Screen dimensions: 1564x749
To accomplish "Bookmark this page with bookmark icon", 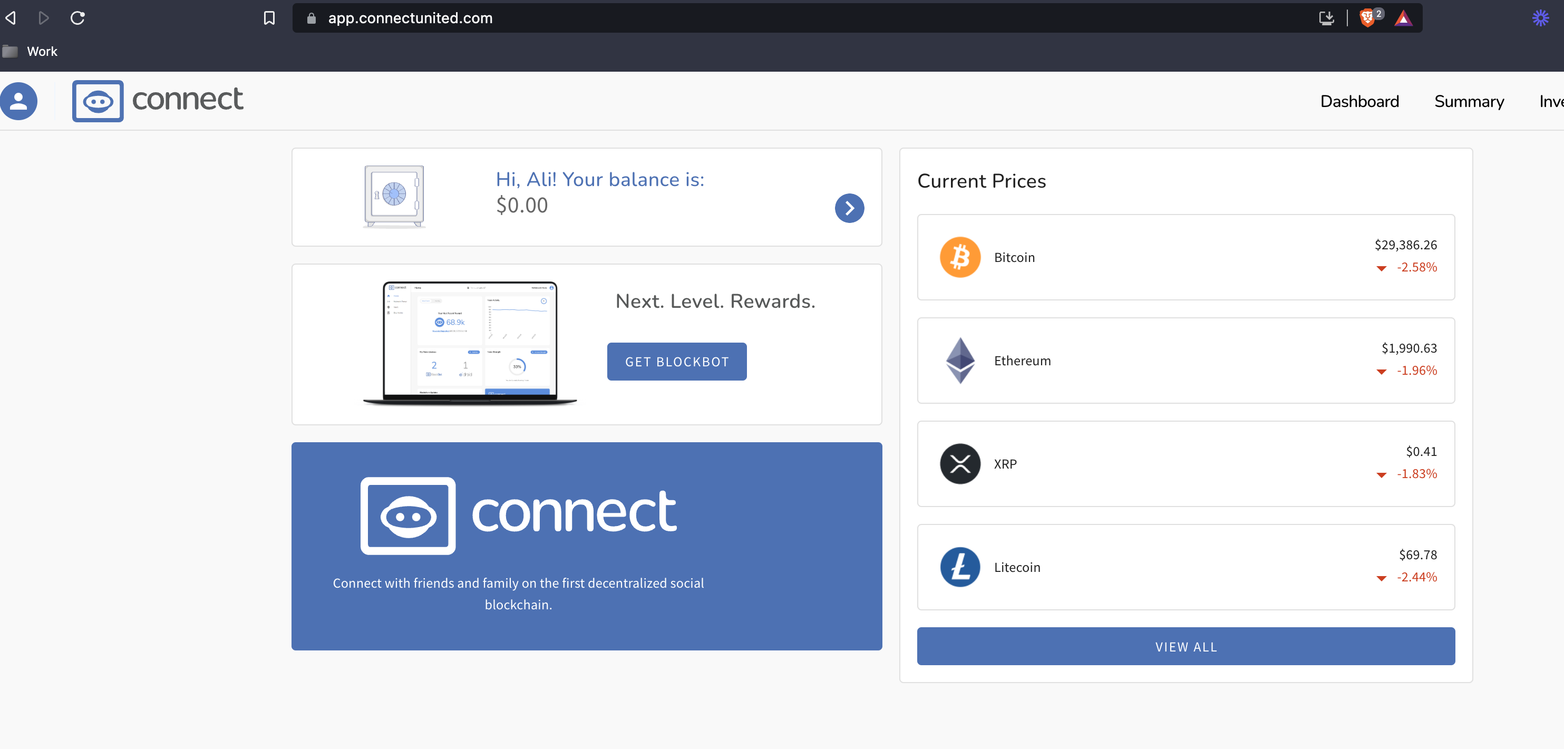I will [269, 18].
